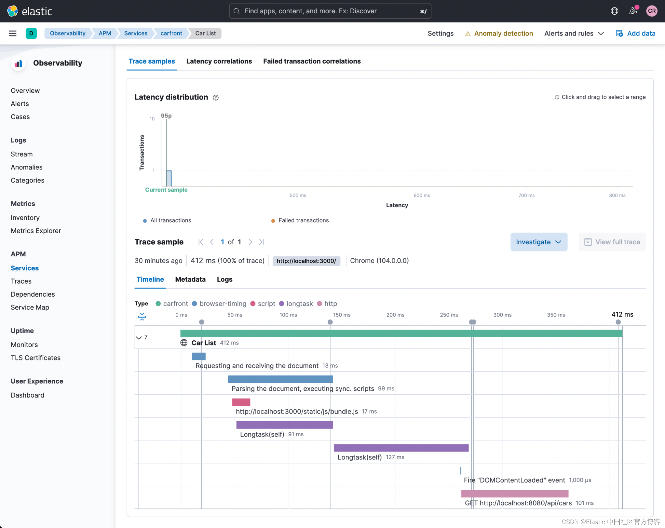Go to first trace sample page
The width and height of the screenshot is (665, 528).
201,242
